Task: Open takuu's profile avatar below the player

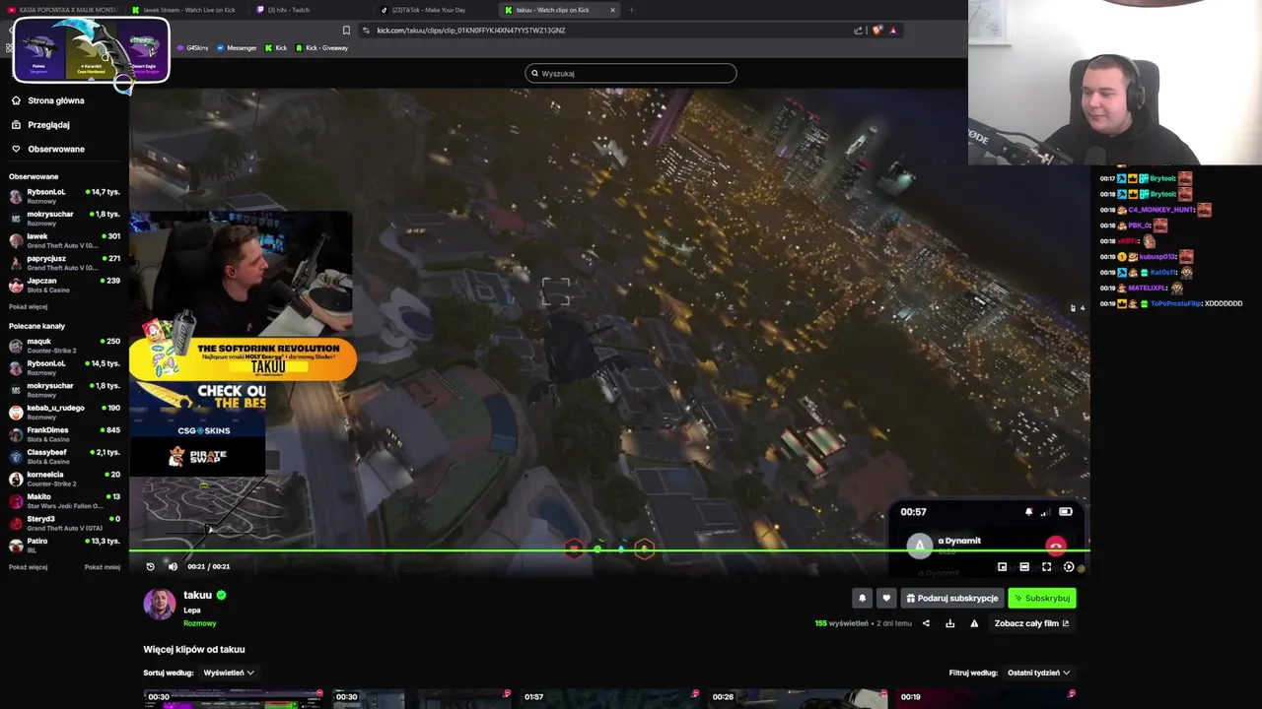Action: [160, 604]
